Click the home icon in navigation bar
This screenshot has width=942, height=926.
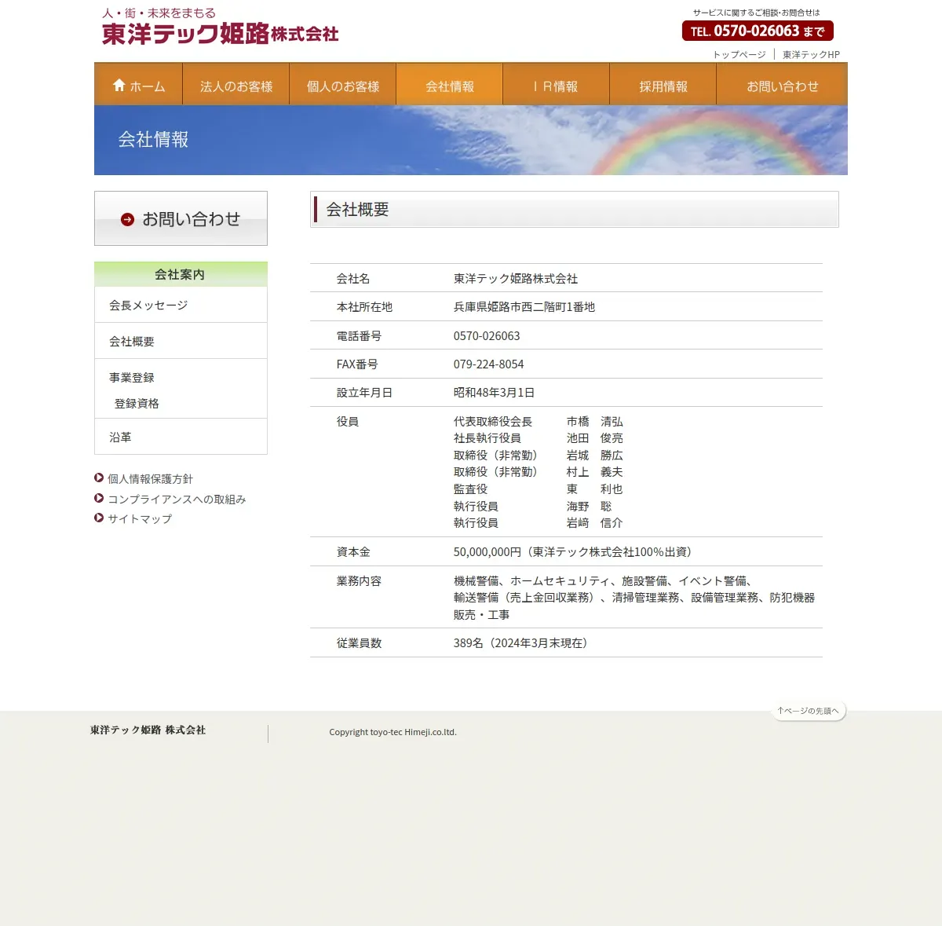coord(119,85)
